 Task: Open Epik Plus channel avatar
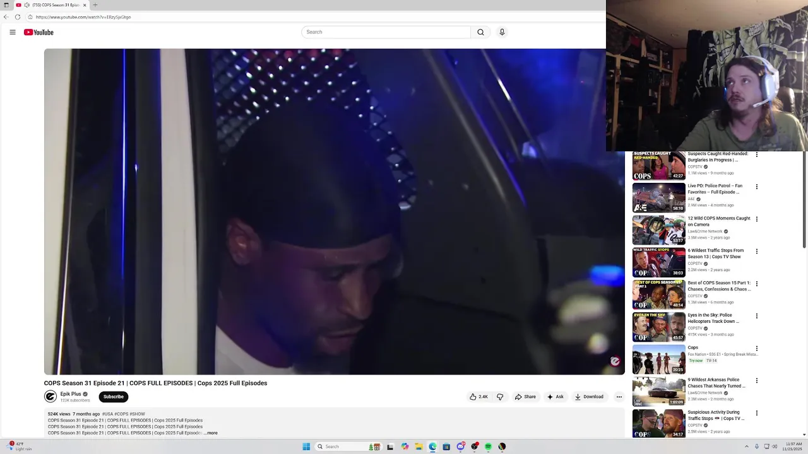50,397
